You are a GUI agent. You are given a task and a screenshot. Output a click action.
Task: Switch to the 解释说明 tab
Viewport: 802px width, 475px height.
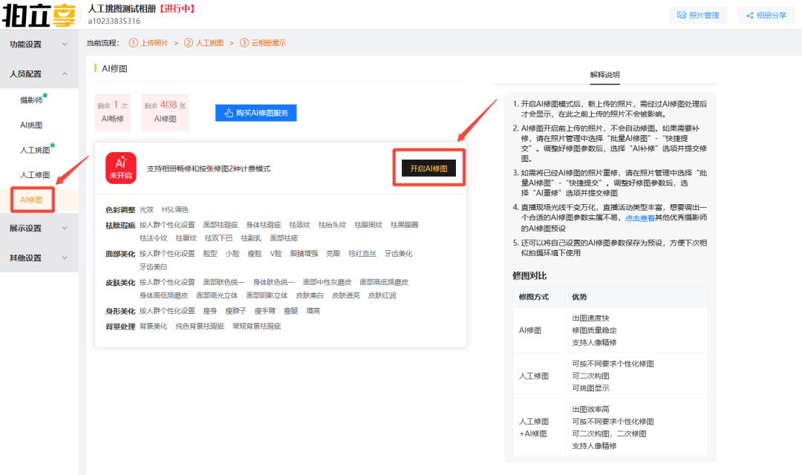(604, 75)
